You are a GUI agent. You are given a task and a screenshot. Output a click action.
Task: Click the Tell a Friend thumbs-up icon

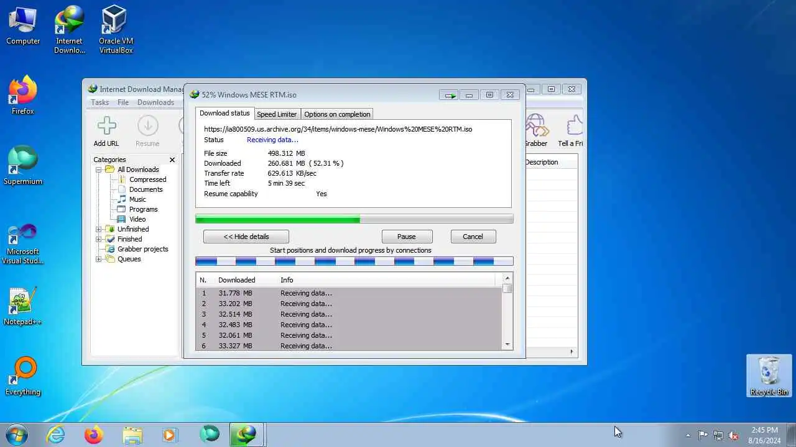[572, 132]
